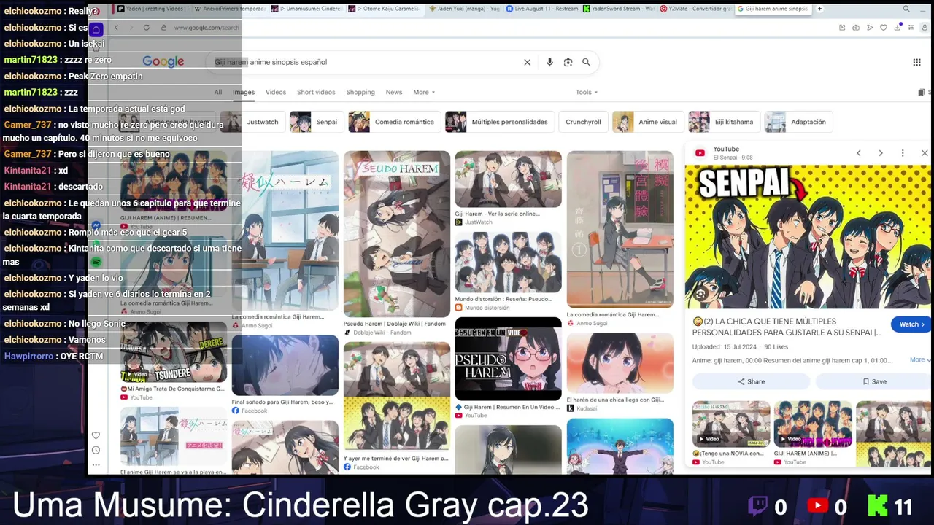This screenshot has width=934, height=525.
Task: Filter images by Múltiples personalidades chip
Action: 500,122
